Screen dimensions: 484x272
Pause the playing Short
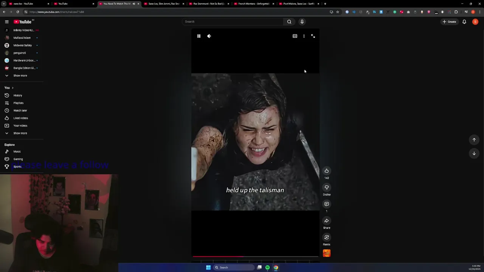[x=199, y=36]
